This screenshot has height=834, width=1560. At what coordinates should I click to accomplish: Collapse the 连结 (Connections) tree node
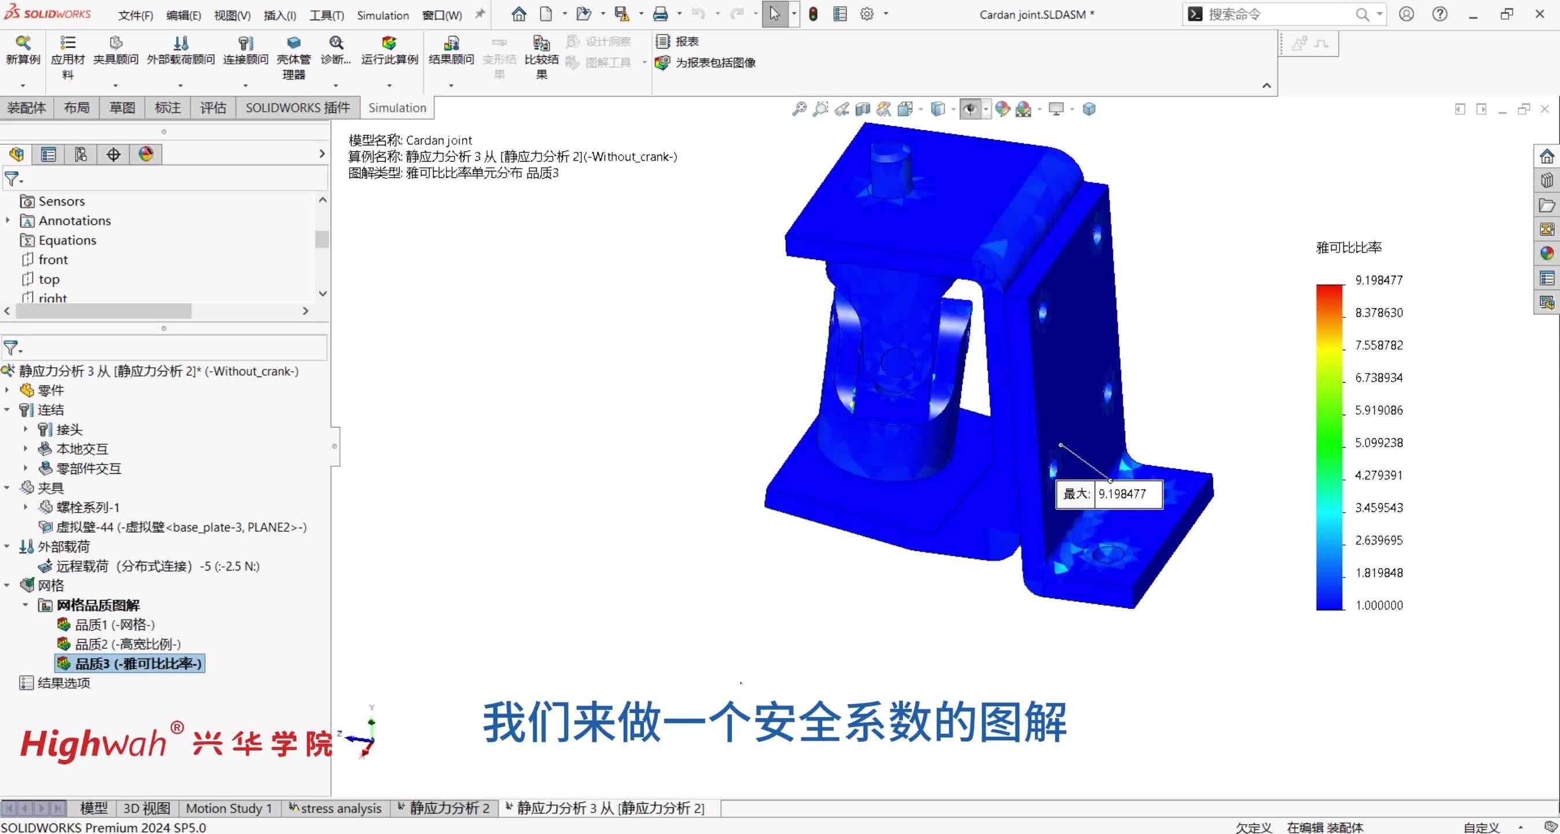[8, 410]
